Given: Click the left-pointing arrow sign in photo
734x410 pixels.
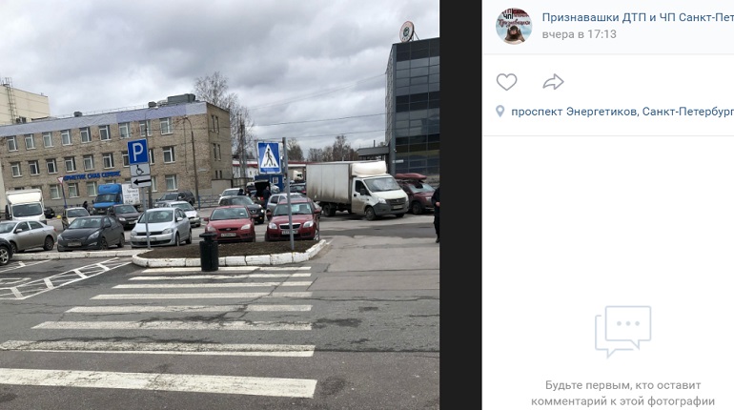Looking at the screenshot, I should click(x=140, y=181).
